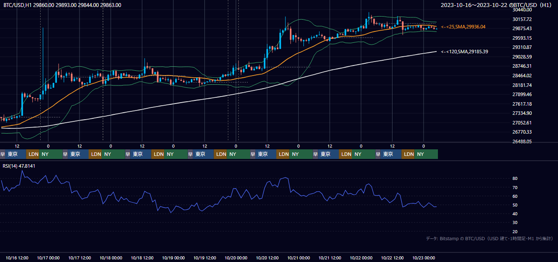Click RSI scale value 70
The image size is (558, 262).
pos(515,187)
